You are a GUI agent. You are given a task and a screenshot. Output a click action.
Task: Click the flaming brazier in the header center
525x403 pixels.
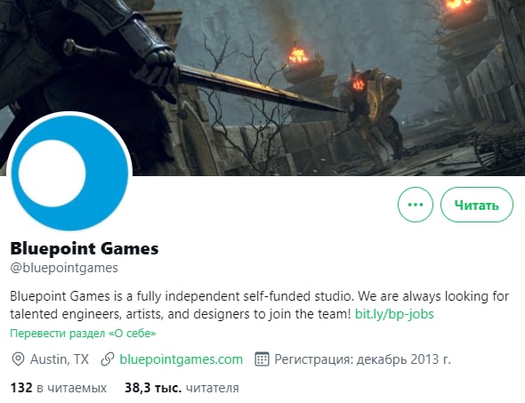[x=303, y=65]
